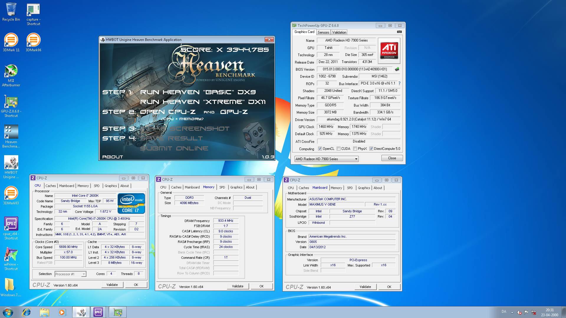Launch 3DMark06 desktop icon
The image size is (566, 318).
click(33, 42)
